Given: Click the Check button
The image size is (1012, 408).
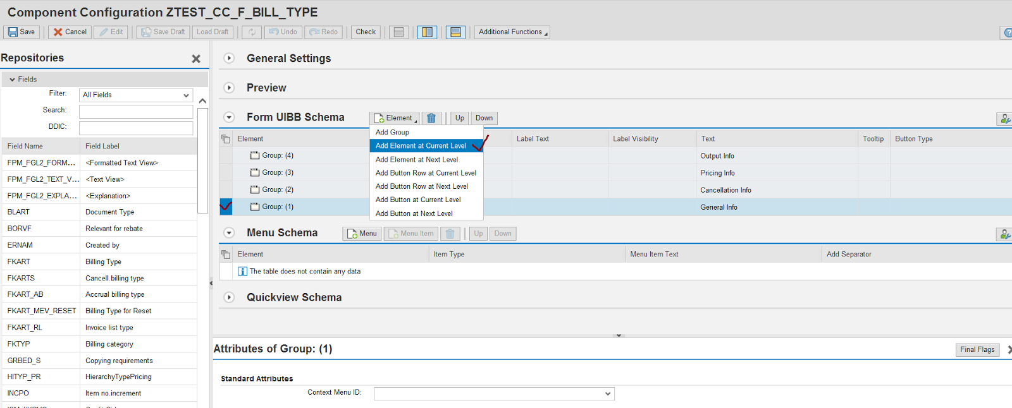Looking at the screenshot, I should click(366, 32).
